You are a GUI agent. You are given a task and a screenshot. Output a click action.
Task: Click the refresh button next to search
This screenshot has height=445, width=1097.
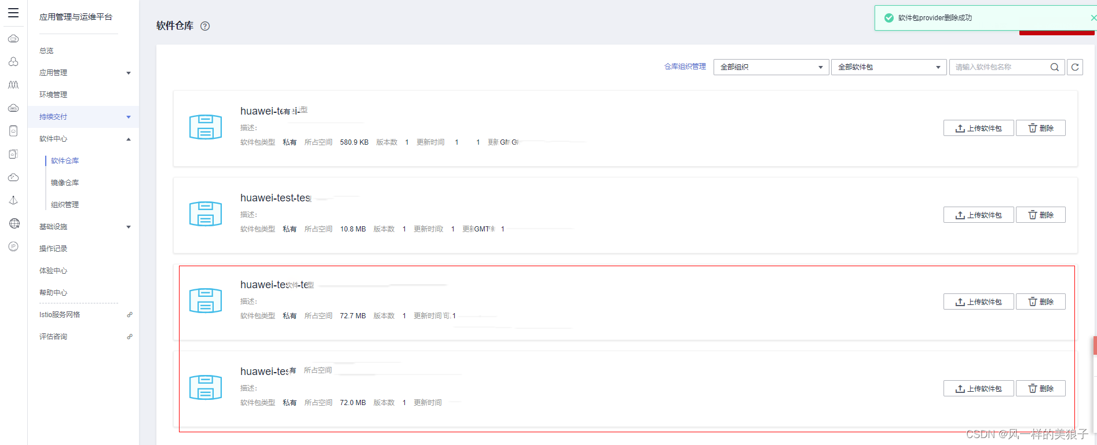tap(1075, 67)
